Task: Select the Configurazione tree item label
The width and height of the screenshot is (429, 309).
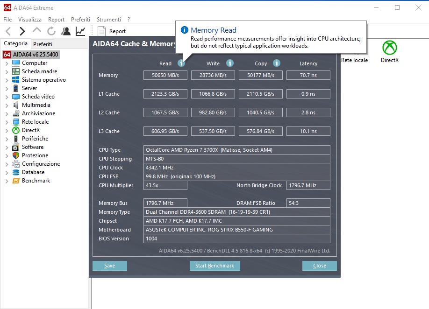Action: [41, 164]
